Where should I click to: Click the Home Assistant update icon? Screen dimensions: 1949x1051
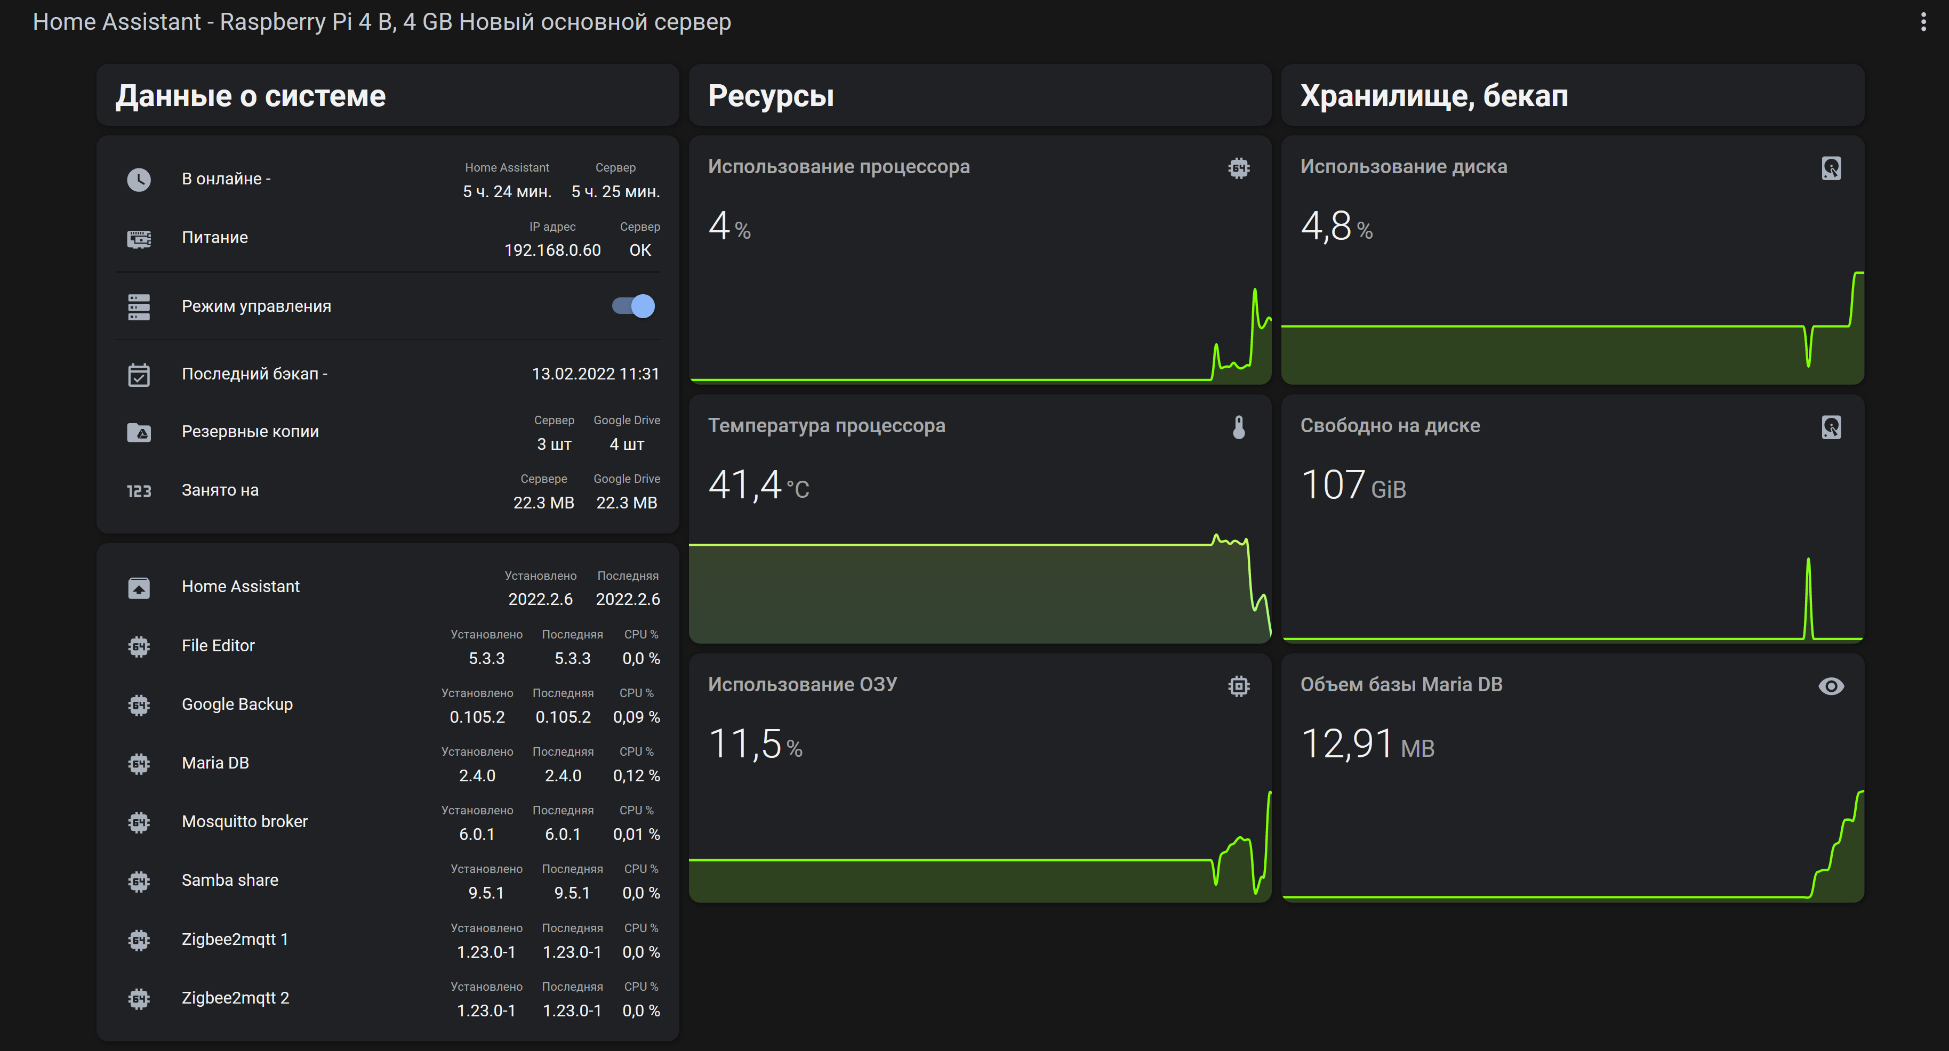coord(139,587)
